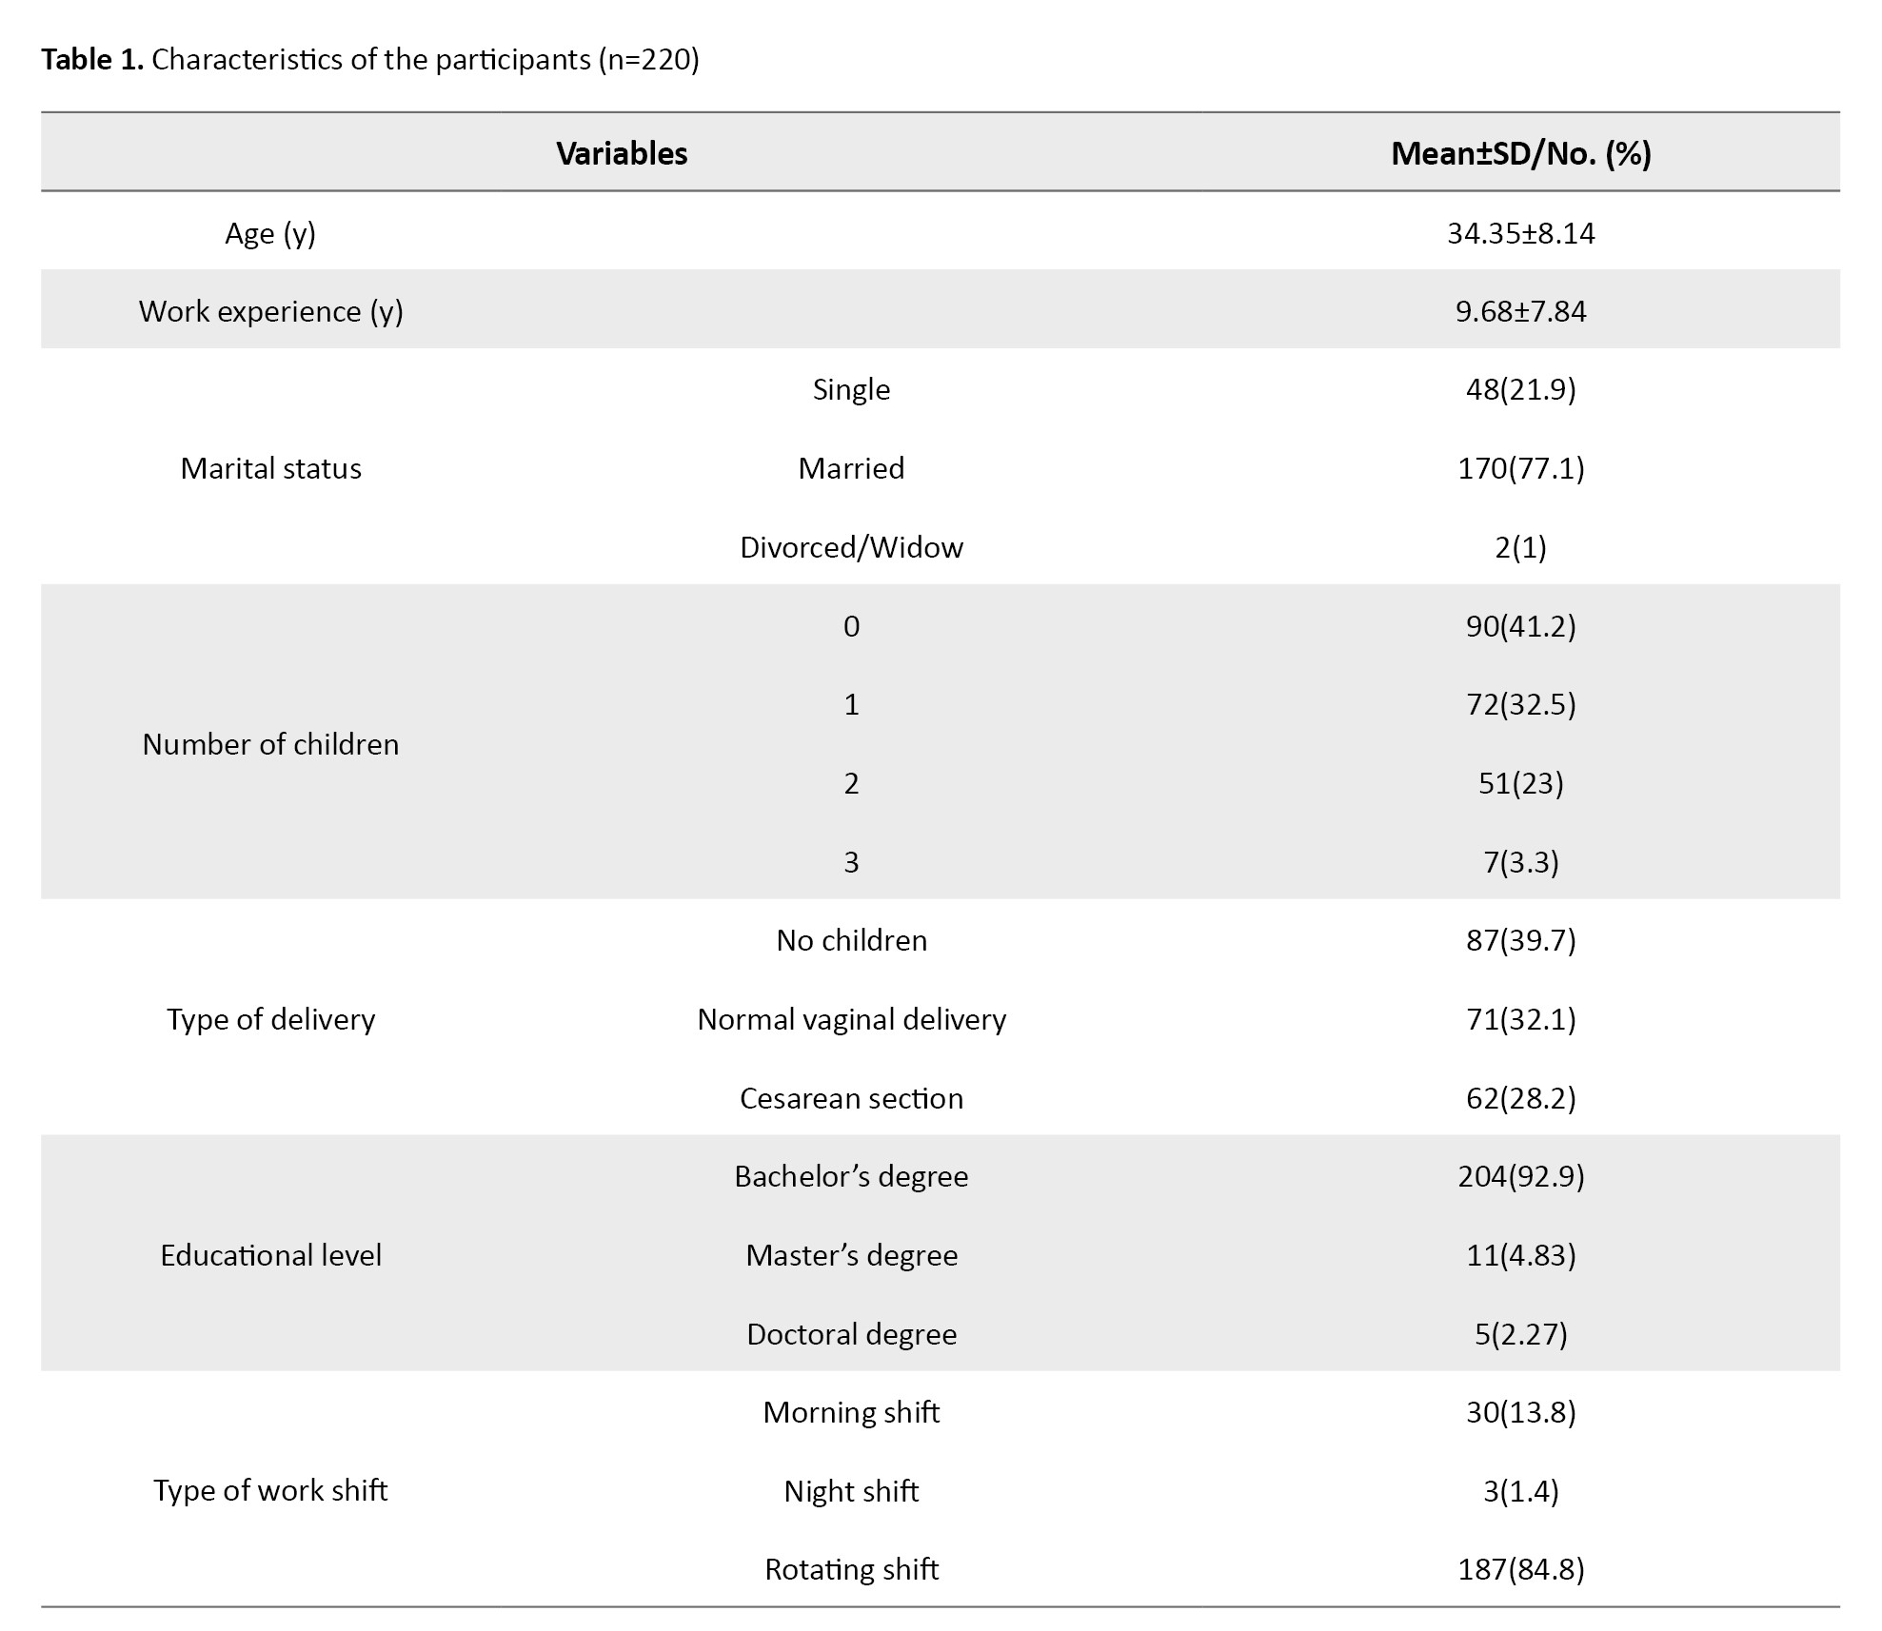The image size is (1882, 1631).
Task: Select the 187(84.8) Rotating shift value
Action: 1520,1569
